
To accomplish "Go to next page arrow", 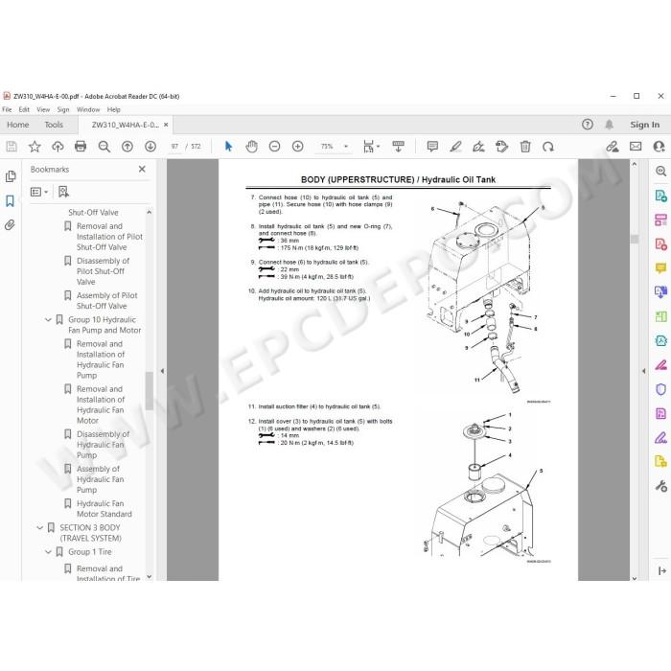I will point(150,147).
